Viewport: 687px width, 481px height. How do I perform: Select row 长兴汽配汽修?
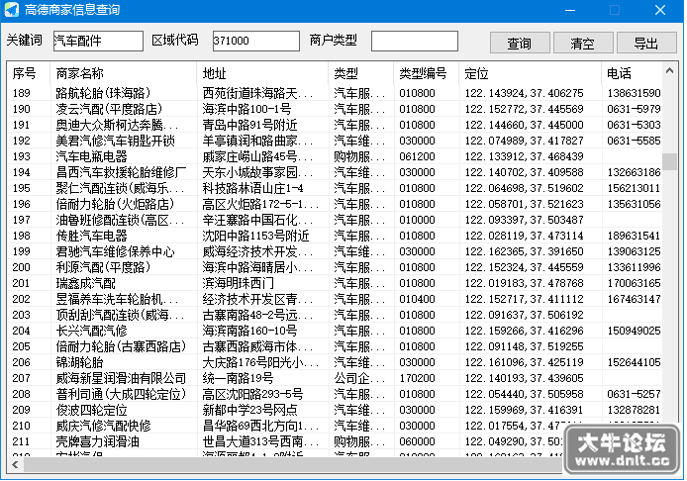(335, 331)
